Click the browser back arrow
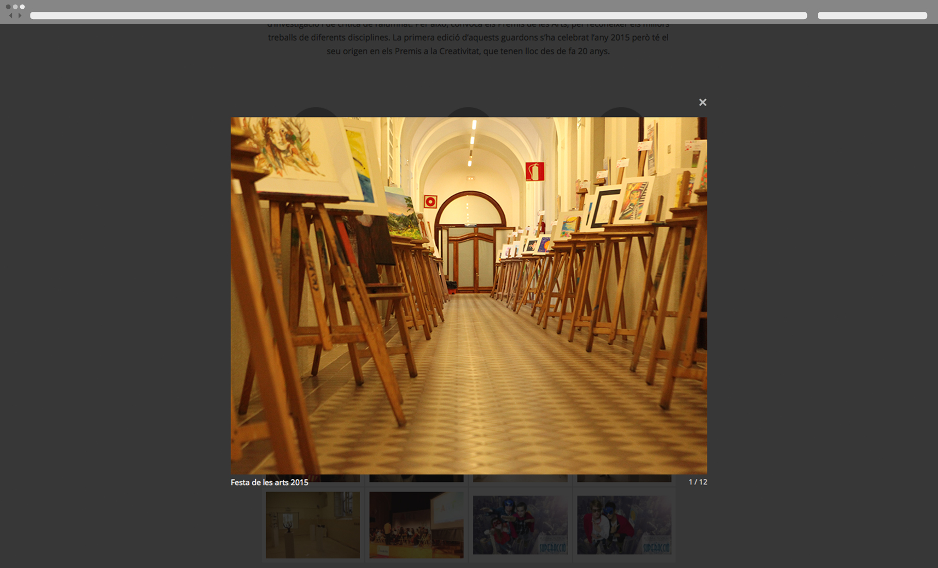Screen dimensions: 938x568 [x=11, y=15]
